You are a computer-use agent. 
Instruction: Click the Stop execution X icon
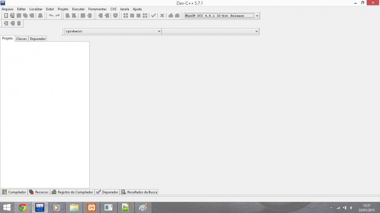click(162, 15)
